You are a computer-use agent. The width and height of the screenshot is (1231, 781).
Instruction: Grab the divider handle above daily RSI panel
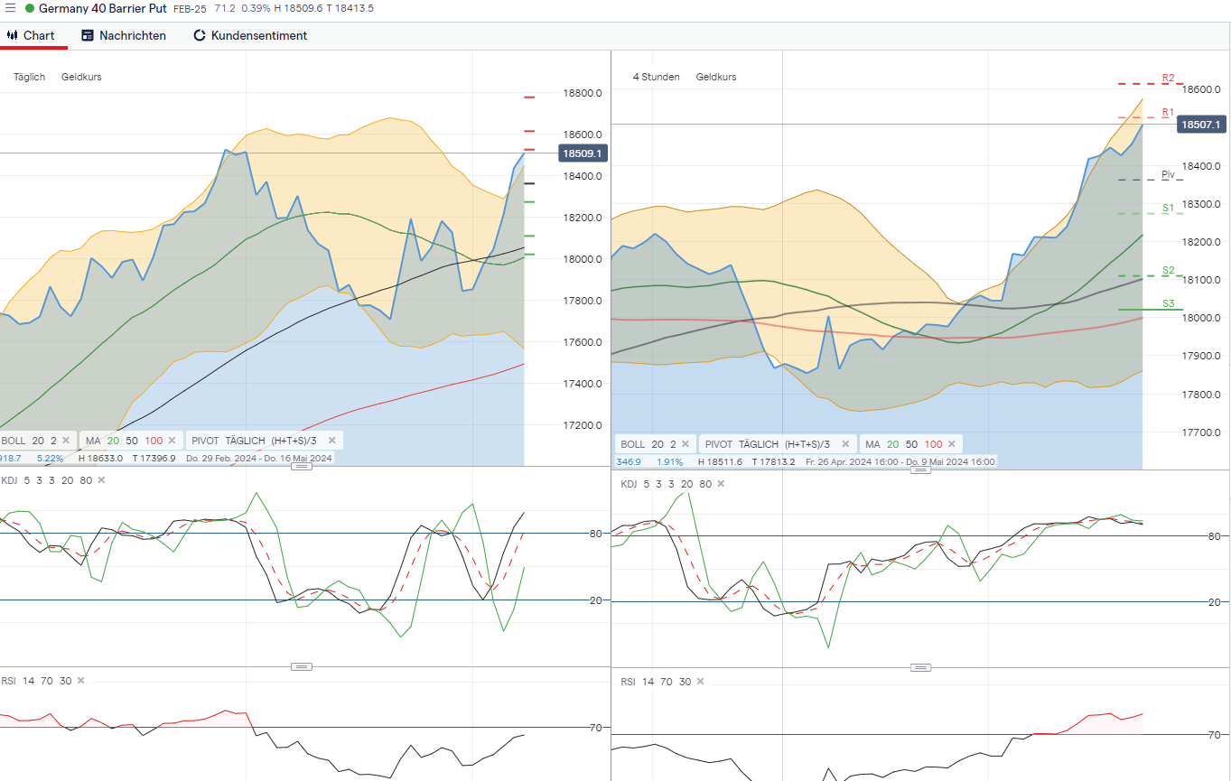[302, 666]
